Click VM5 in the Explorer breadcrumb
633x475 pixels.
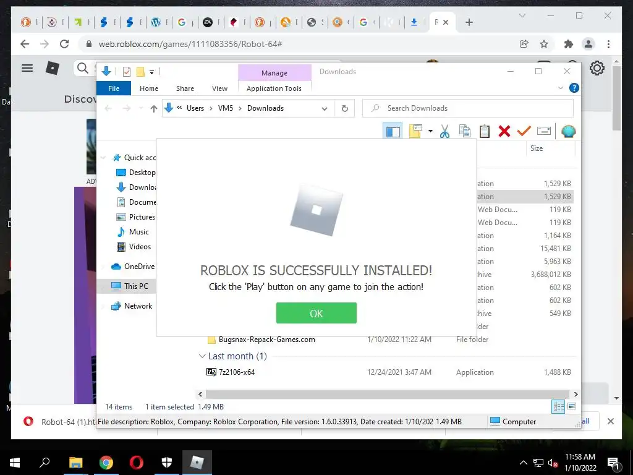[x=225, y=108]
